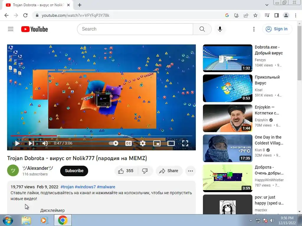
Task: Open pov: ur just happy video title
Action: [x=269, y=200]
